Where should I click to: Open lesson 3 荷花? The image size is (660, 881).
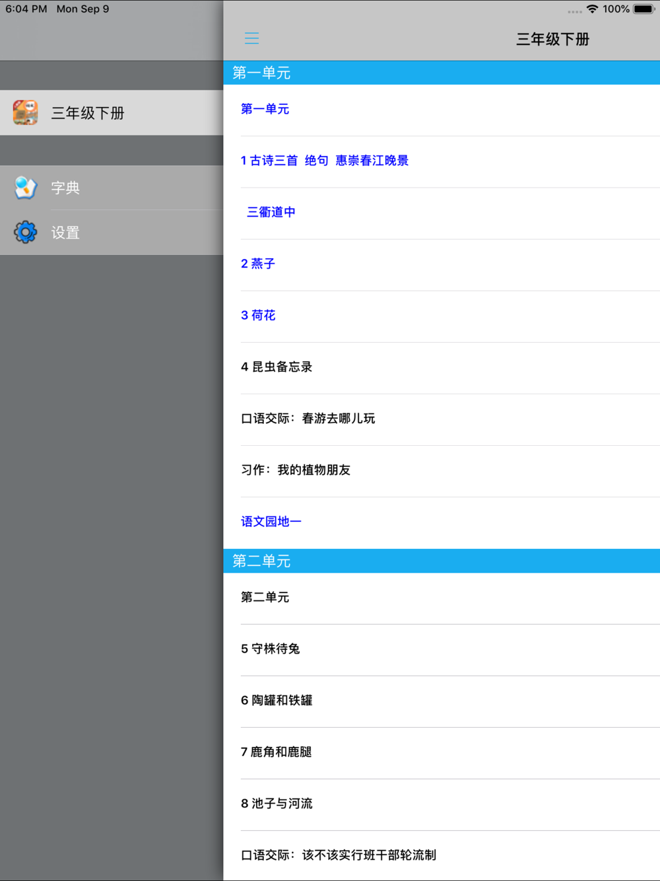point(442,316)
